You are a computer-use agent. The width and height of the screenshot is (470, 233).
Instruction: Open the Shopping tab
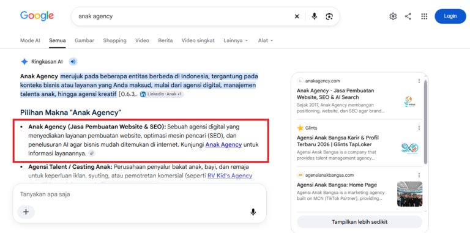(x=115, y=40)
